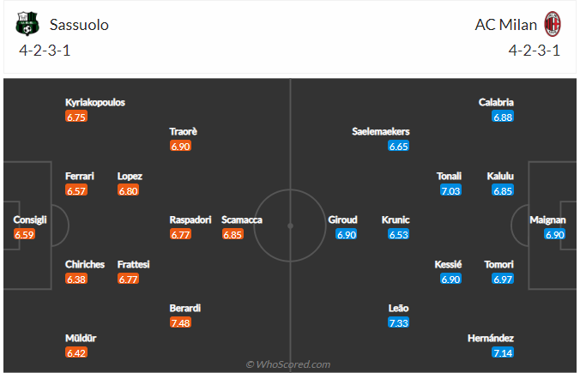Click Raspadori's player name
This screenshot has width=580, height=373.
tap(190, 220)
